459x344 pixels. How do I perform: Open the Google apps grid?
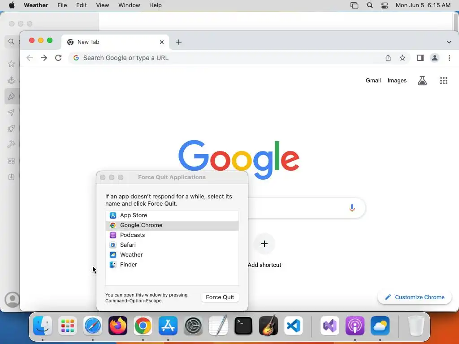444,81
